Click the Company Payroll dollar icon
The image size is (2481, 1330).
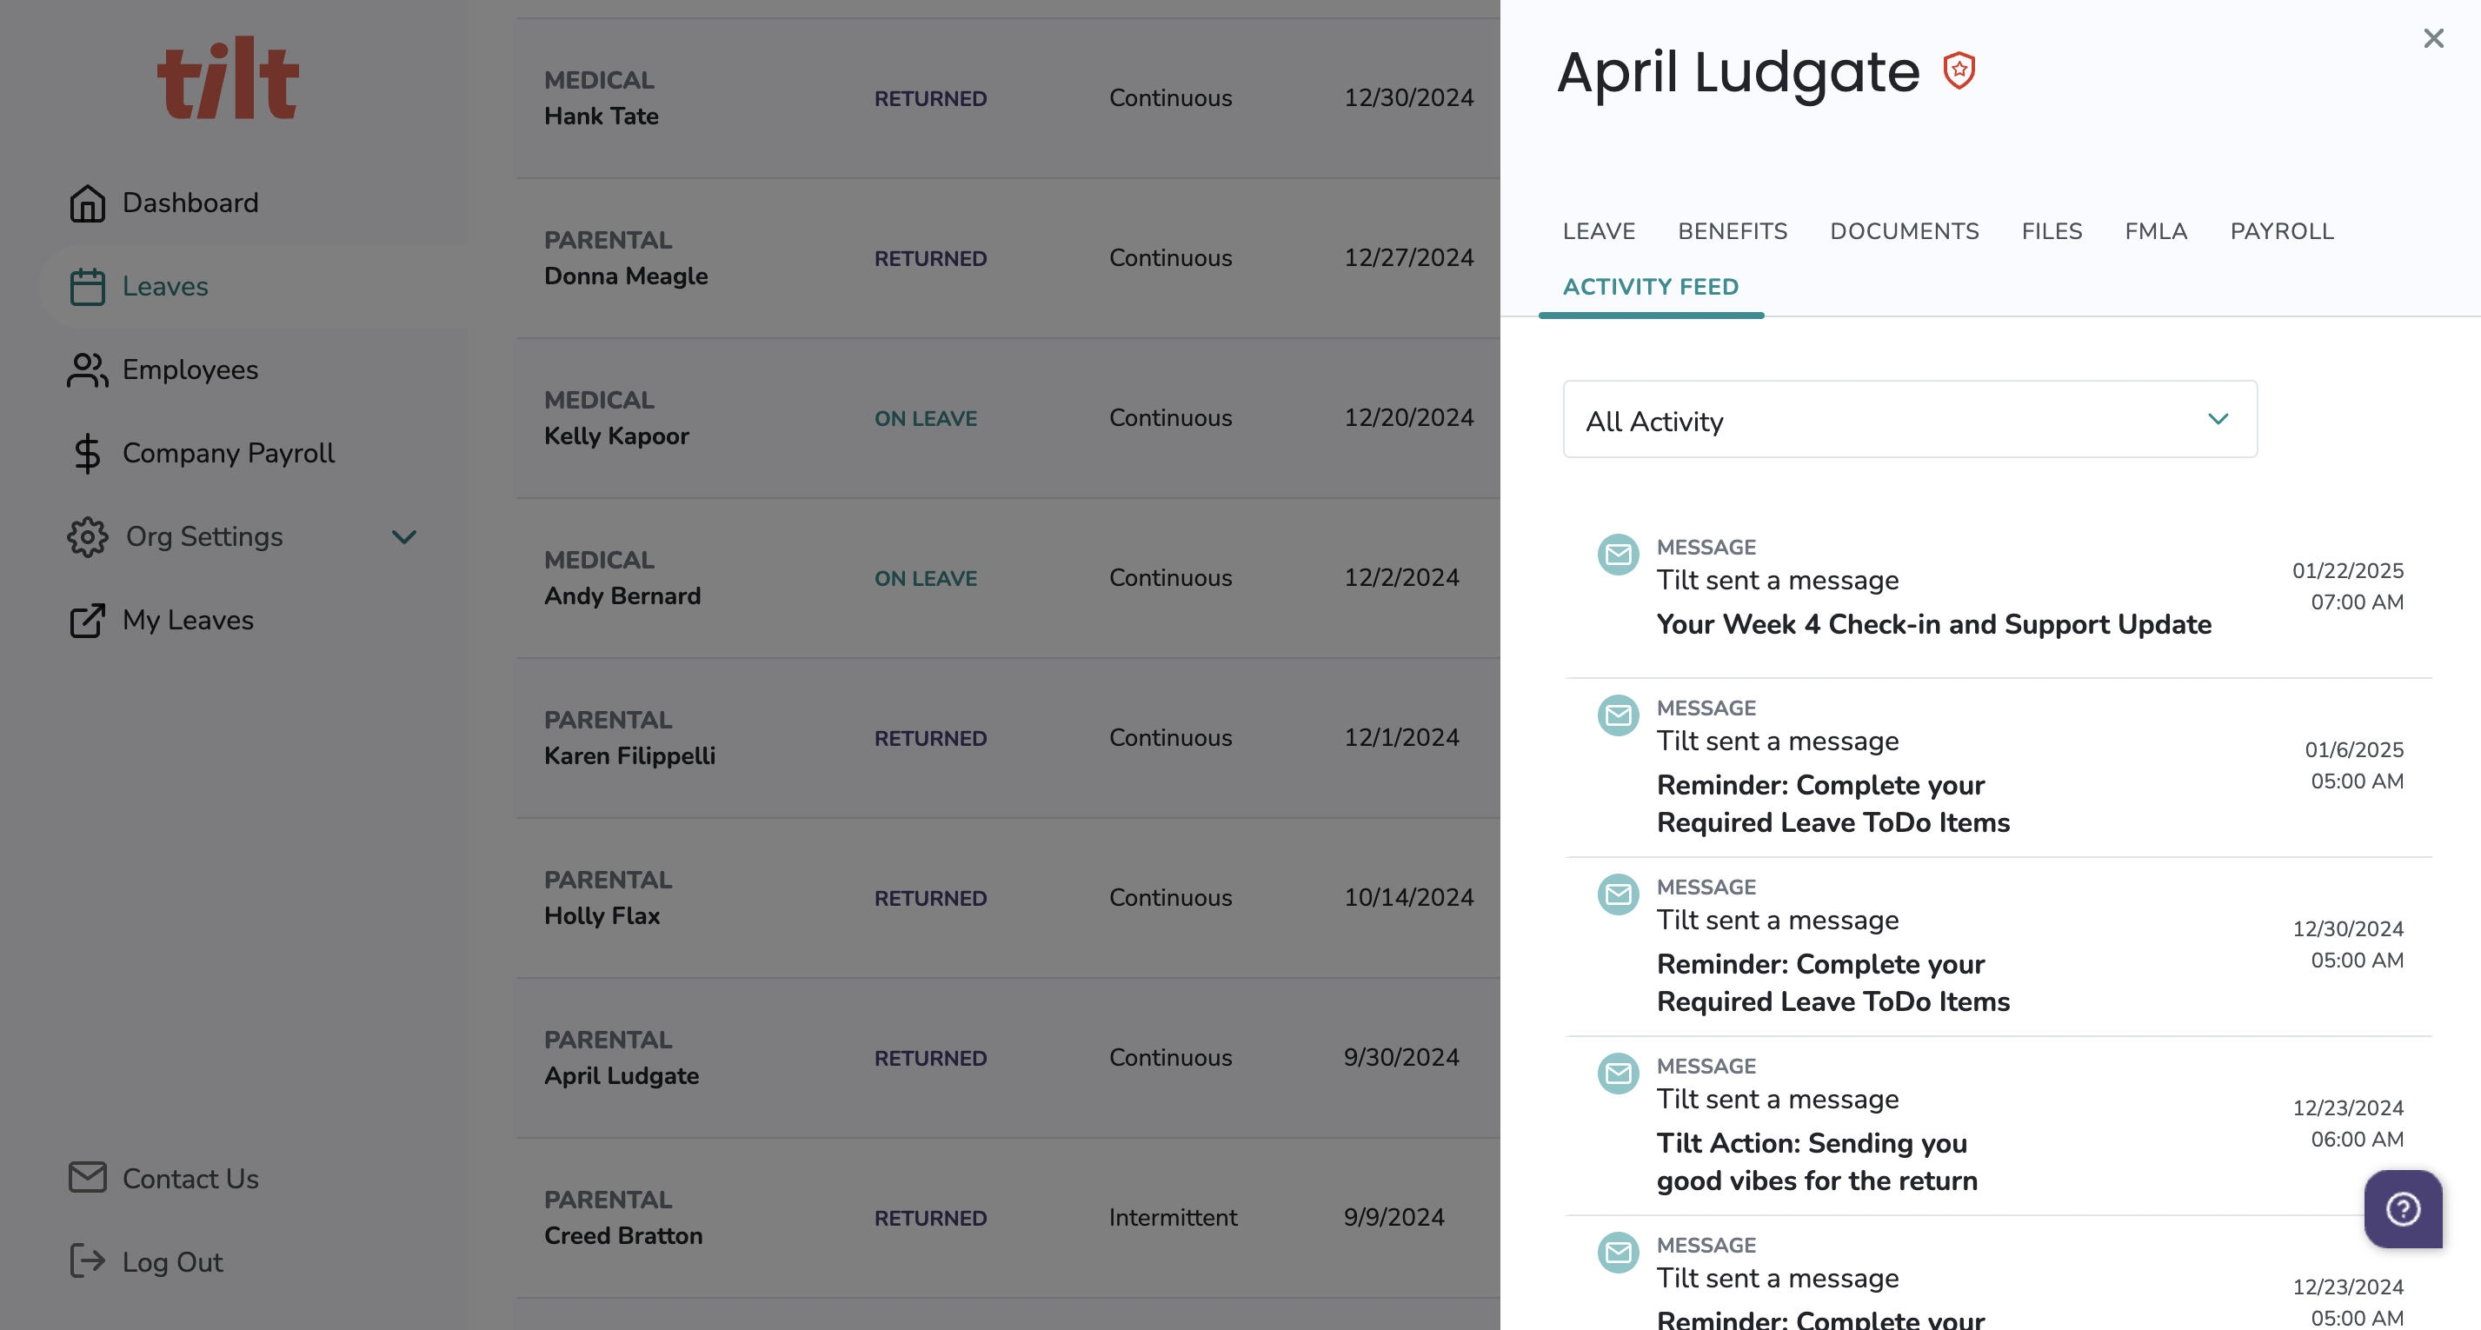coord(87,454)
